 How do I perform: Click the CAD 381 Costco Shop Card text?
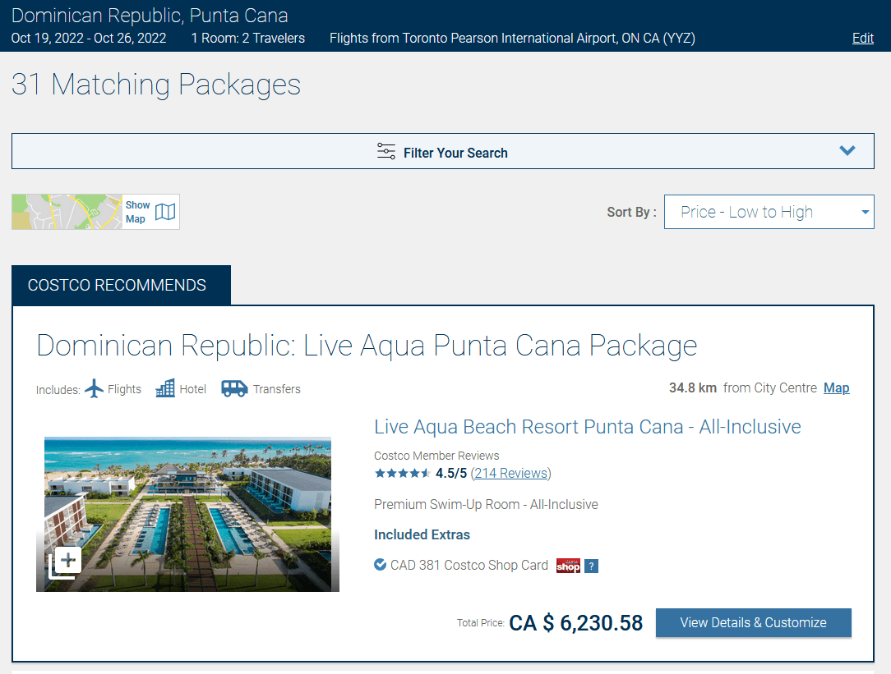(469, 565)
